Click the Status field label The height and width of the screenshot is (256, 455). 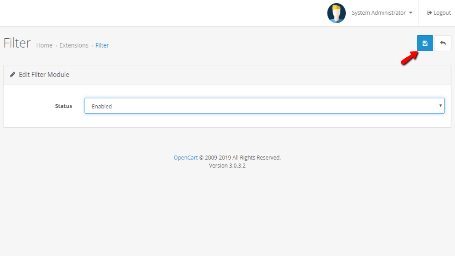[x=63, y=106]
